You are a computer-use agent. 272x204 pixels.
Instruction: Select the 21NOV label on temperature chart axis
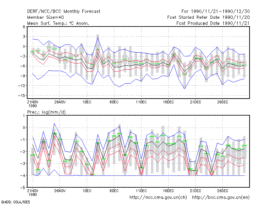(x=33, y=102)
